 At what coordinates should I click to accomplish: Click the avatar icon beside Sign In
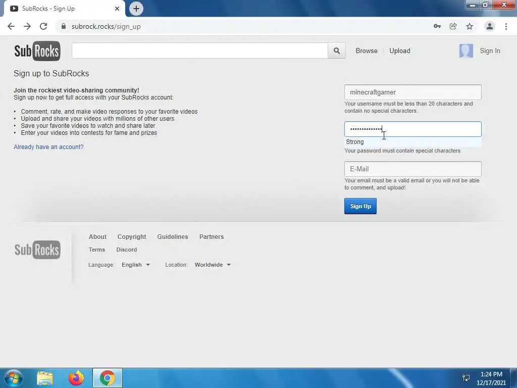click(x=466, y=51)
